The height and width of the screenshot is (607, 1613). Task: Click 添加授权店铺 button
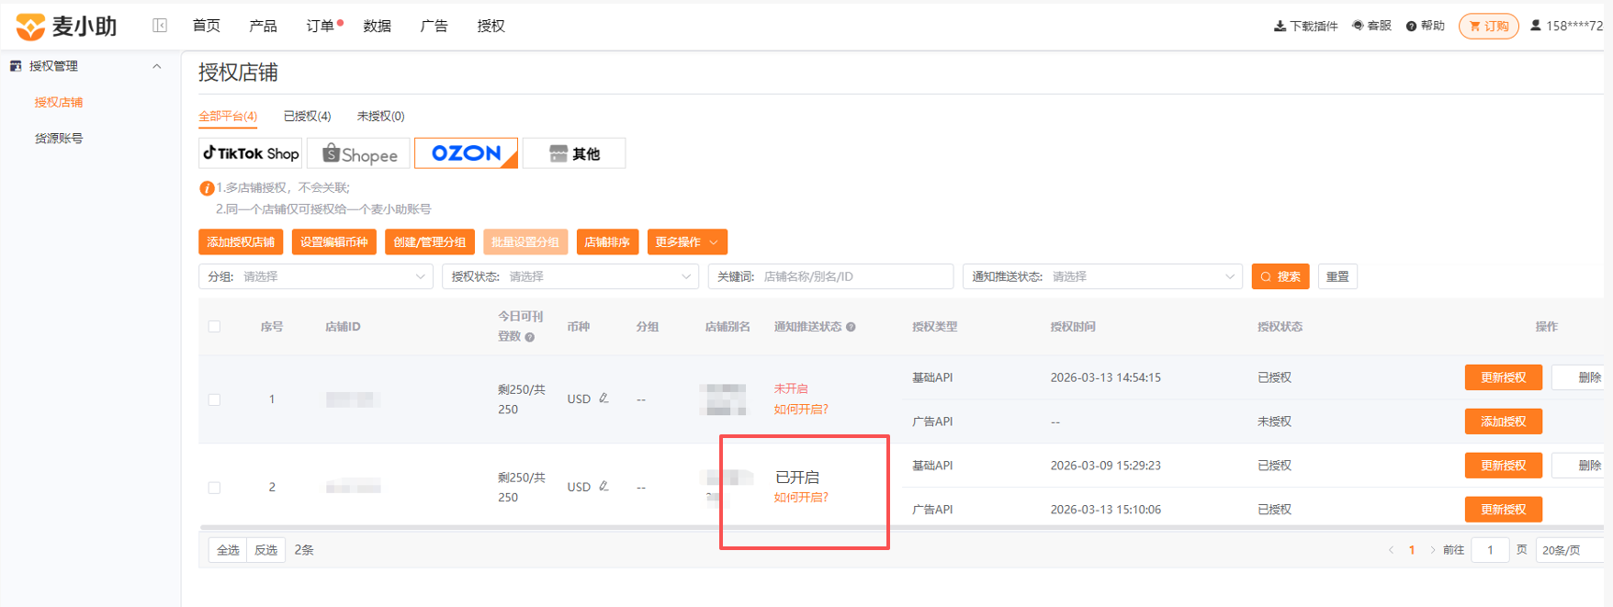click(x=241, y=242)
